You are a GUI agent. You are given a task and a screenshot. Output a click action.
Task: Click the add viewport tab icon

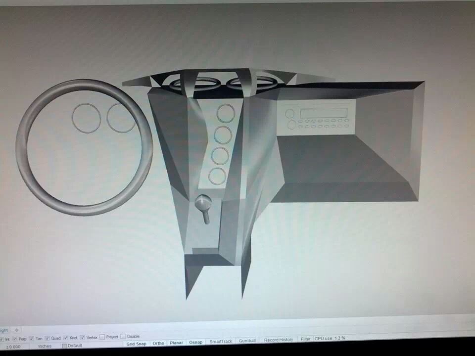[16, 330]
